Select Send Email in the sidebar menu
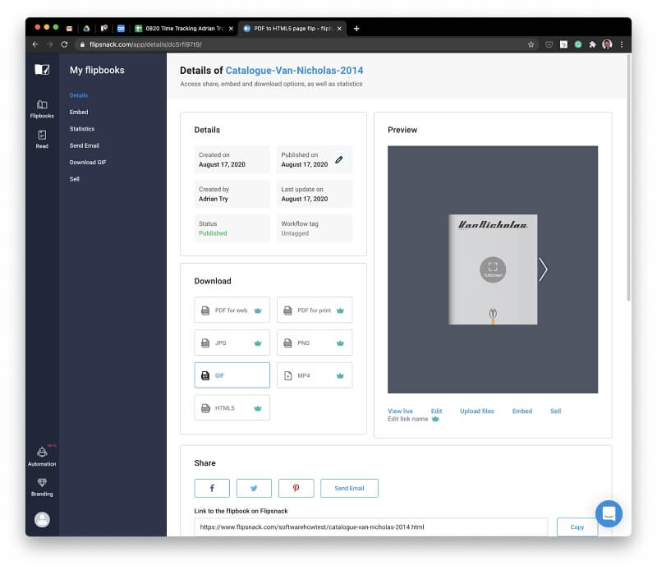Viewport: 657px width, 570px height. click(85, 145)
